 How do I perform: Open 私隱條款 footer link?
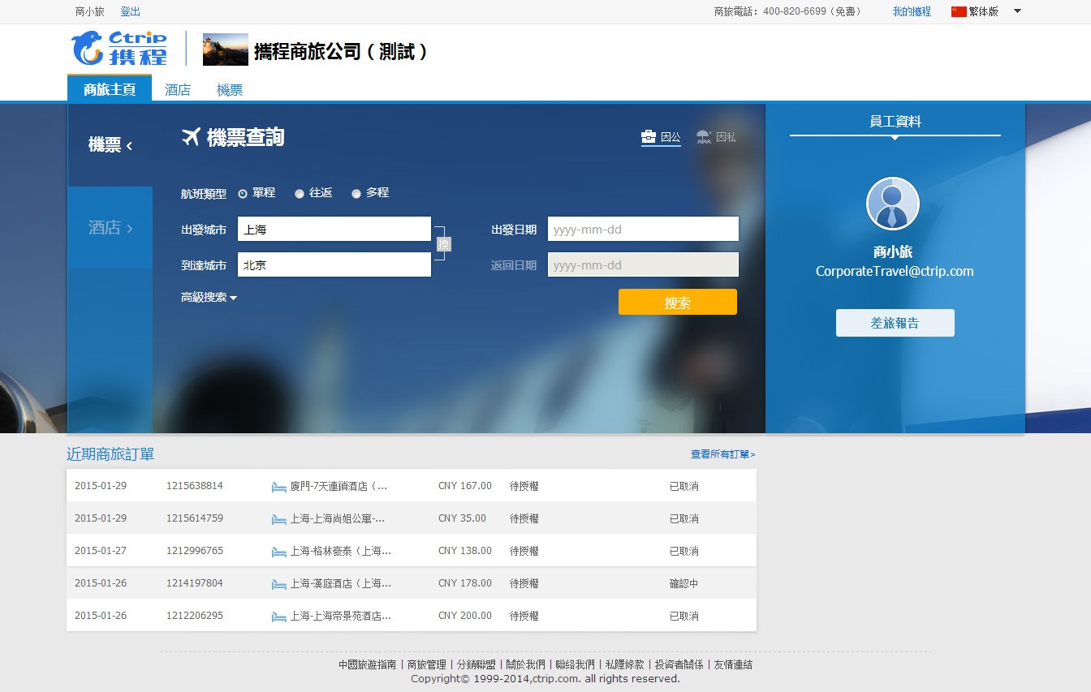click(x=625, y=664)
